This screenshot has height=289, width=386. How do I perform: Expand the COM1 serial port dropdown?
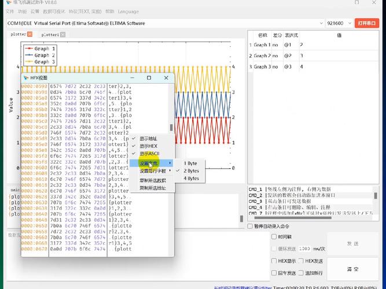pyautogui.click(x=165, y=23)
